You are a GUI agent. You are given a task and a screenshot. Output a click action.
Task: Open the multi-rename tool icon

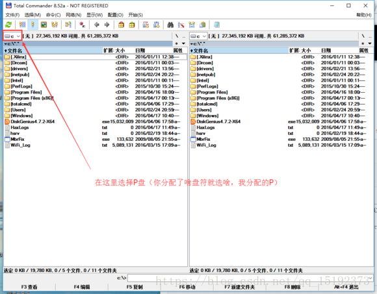pyautogui.click(x=181, y=25)
